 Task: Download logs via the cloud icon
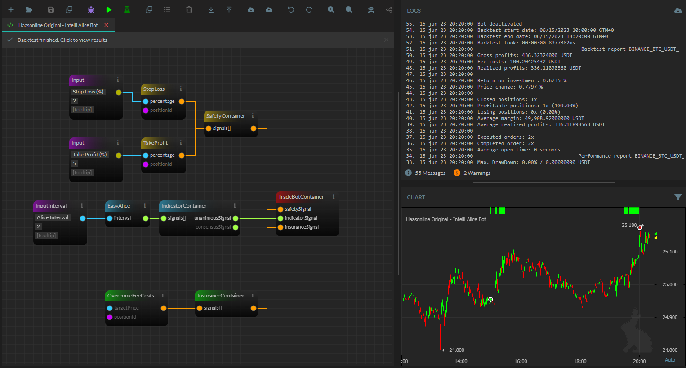coord(678,10)
